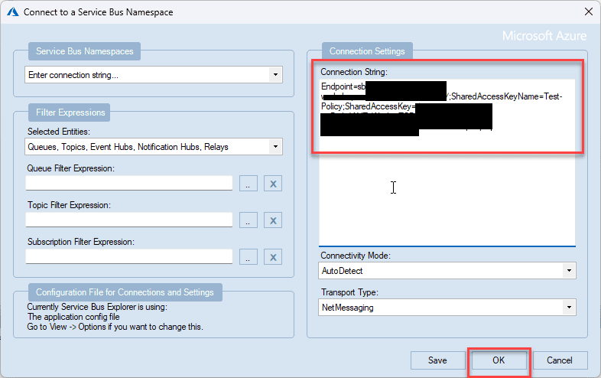601x378 pixels.
Task: Confirm the connection with OK
Action: point(499,360)
